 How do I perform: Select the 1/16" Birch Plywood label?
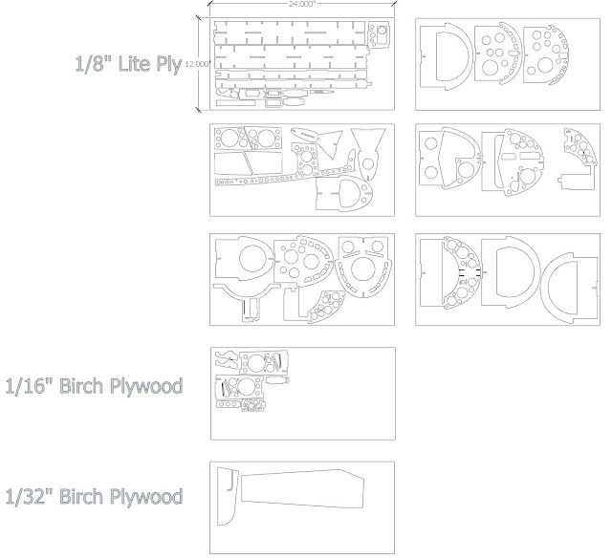(x=94, y=386)
